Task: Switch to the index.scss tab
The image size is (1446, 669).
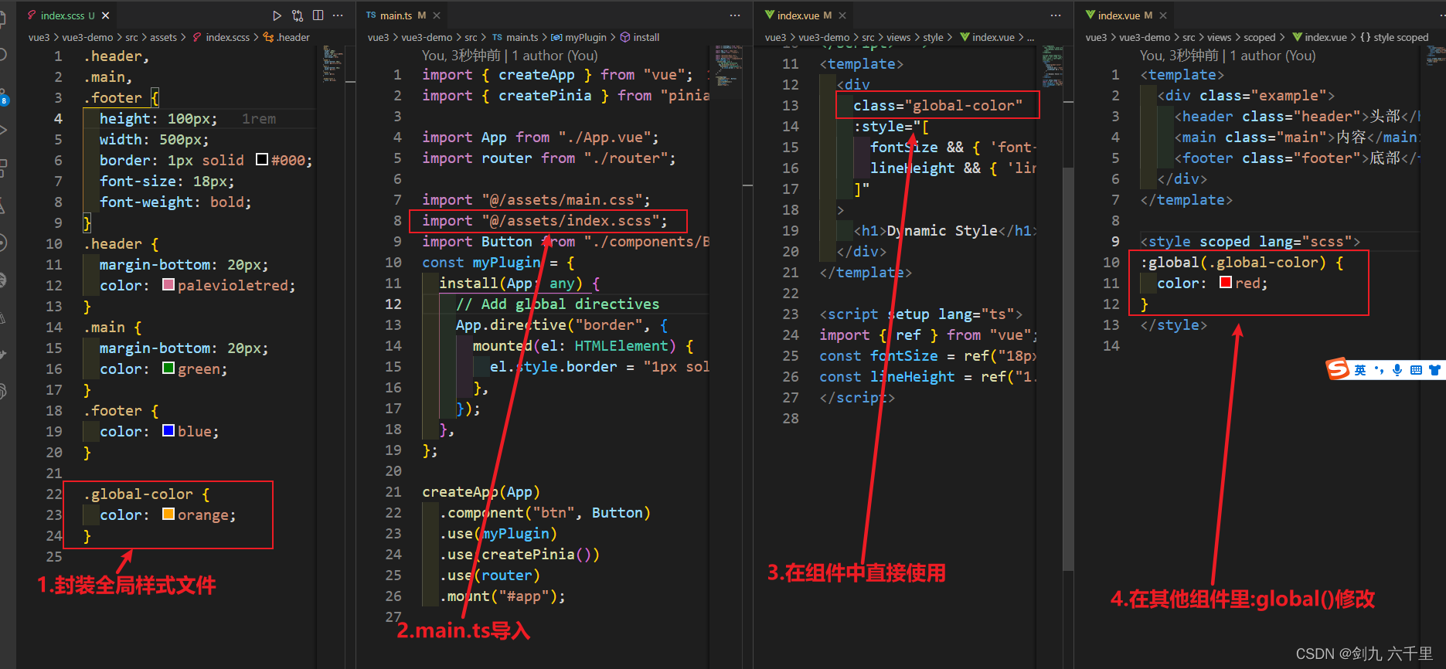Action: [x=68, y=15]
